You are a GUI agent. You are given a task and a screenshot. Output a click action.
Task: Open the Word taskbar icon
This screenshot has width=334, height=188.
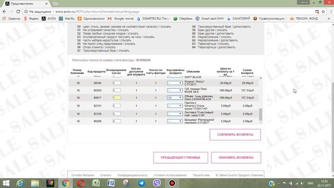coord(111,183)
